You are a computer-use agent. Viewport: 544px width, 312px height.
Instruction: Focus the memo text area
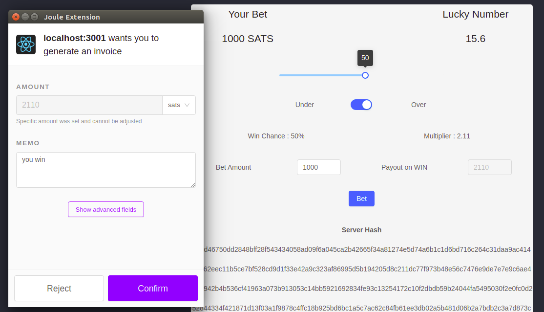point(105,170)
